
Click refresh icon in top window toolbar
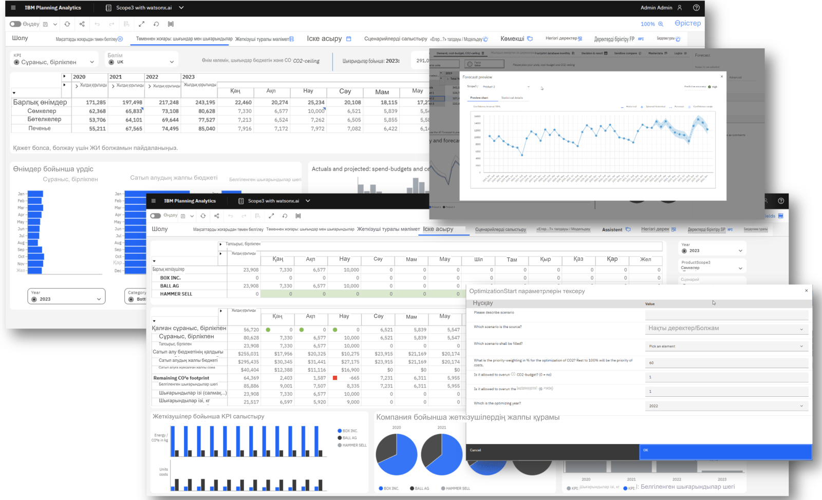pyautogui.click(x=67, y=24)
